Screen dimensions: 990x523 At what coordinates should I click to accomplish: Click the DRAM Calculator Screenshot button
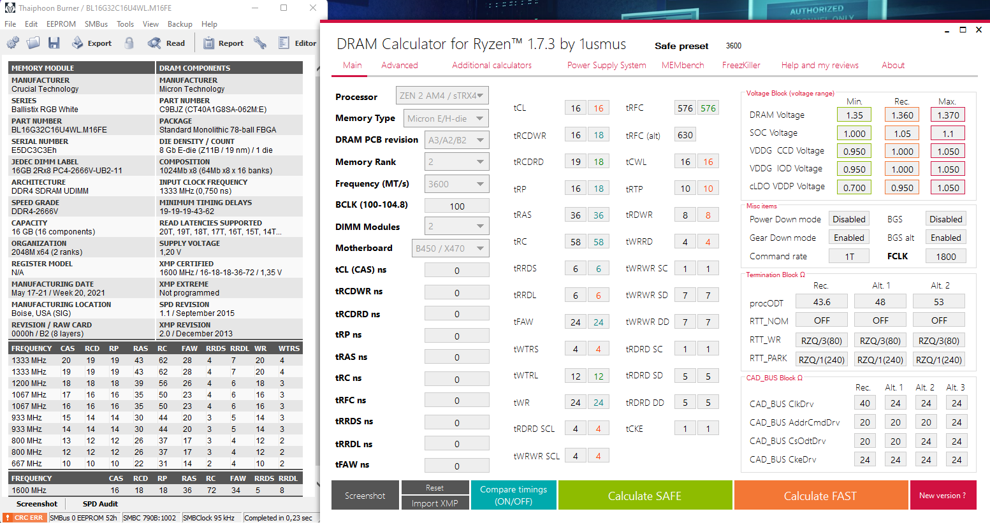365,496
